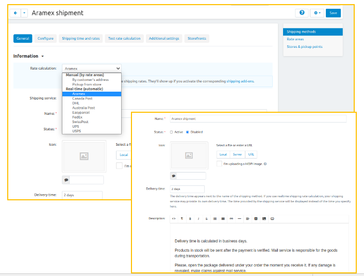This screenshot has height=276, width=364.
Task: Select Pickup from store option
Action: (87, 84)
